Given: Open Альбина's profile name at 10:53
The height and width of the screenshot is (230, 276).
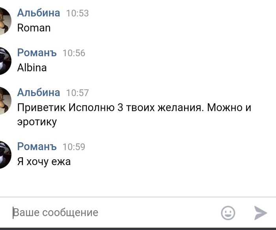Looking at the screenshot, I should pyautogui.click(x=39, y=13).
